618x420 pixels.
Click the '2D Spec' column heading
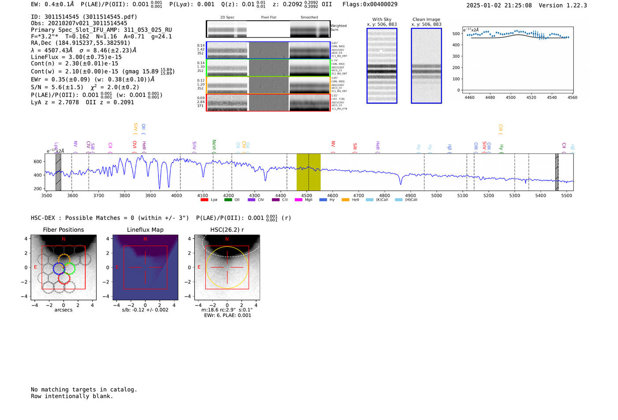[227, 17]
